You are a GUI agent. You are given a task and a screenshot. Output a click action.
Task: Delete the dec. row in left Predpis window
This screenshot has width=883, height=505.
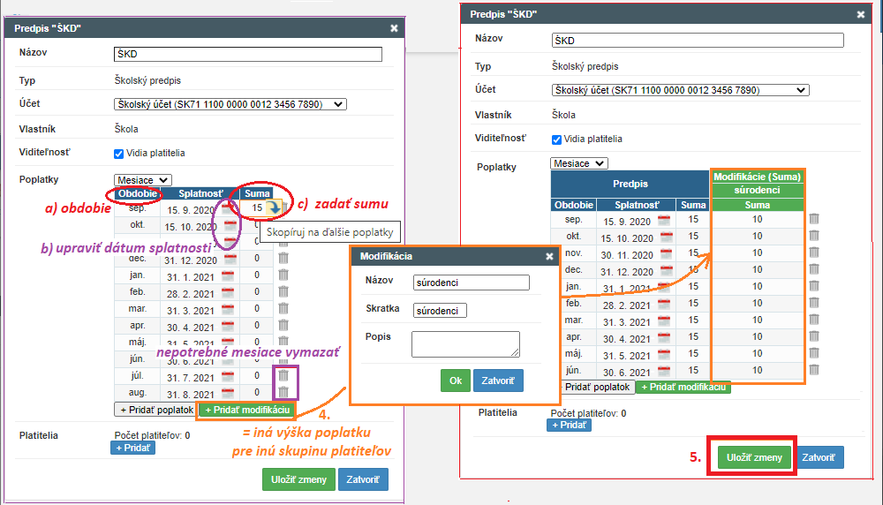click(283, 258)
